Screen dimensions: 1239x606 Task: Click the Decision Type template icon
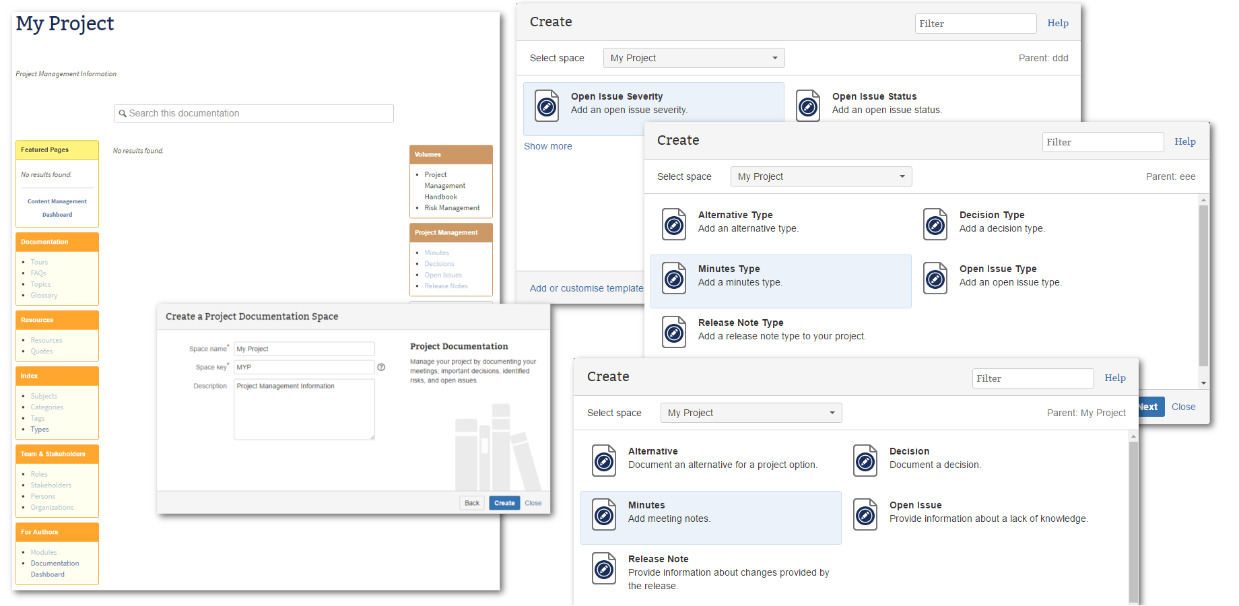935,224
